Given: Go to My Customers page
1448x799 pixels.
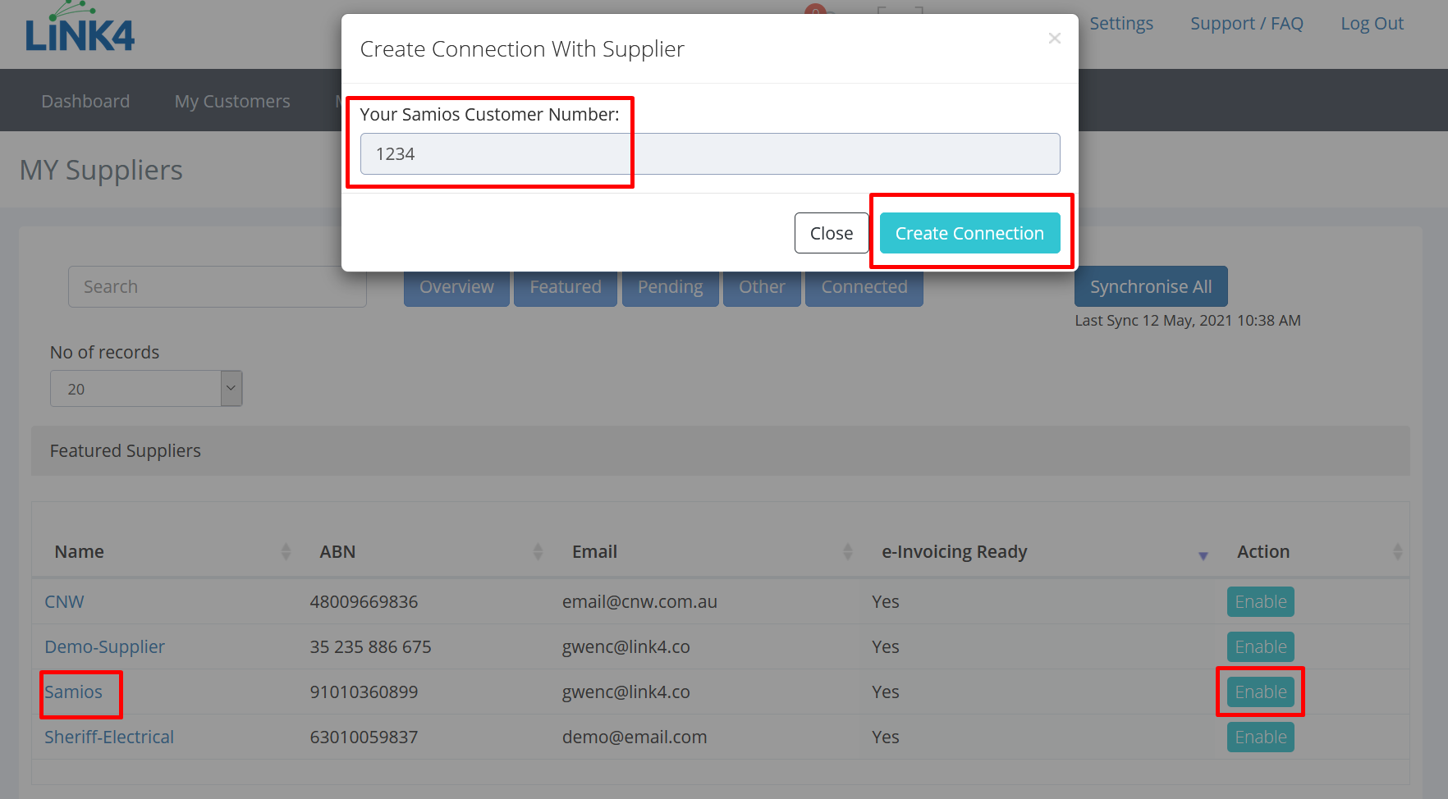Looking at the screenshot, I should pos(232,101).
